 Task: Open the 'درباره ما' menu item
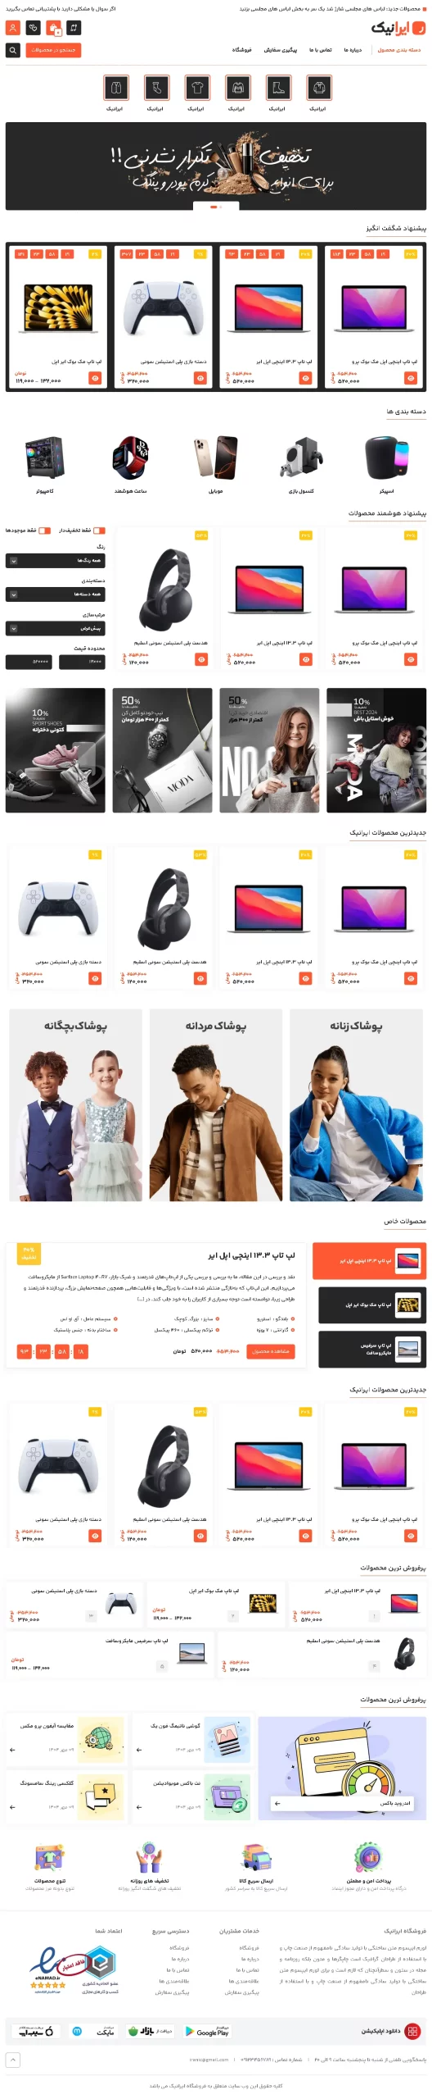point(353,50)
